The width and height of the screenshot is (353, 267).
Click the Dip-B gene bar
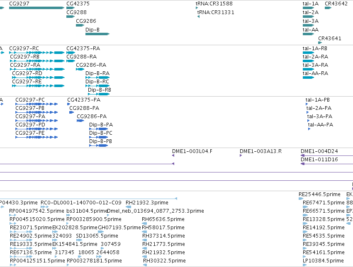(97, 34)
